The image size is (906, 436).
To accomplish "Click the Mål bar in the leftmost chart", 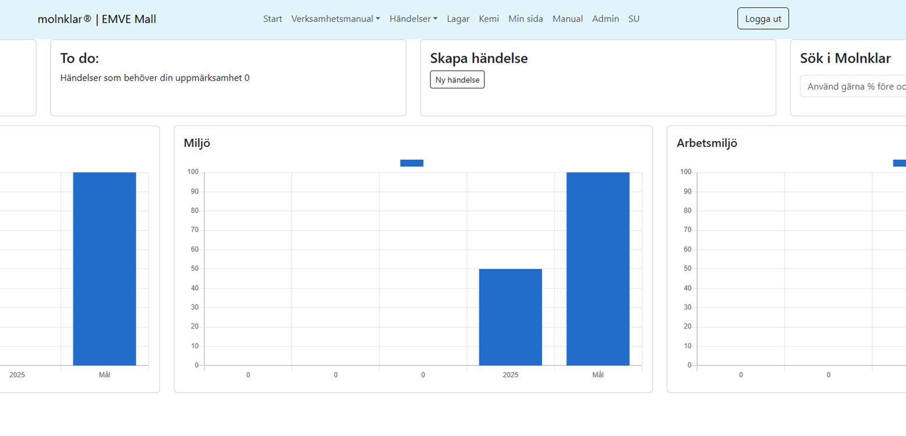I will [104, 269].
